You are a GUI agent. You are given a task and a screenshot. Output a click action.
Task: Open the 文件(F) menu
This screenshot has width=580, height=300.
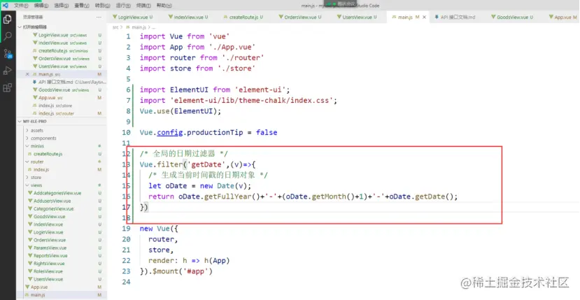click(21, 6)
